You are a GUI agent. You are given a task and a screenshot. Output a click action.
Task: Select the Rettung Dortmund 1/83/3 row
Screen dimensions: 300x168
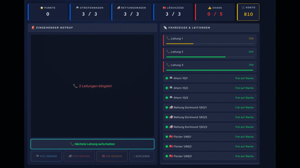tap(210, 127)
